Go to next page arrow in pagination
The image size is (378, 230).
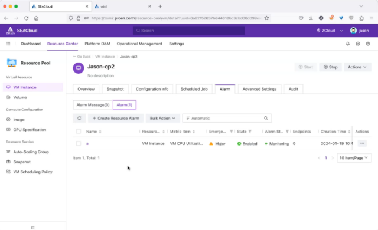[333, 158]
